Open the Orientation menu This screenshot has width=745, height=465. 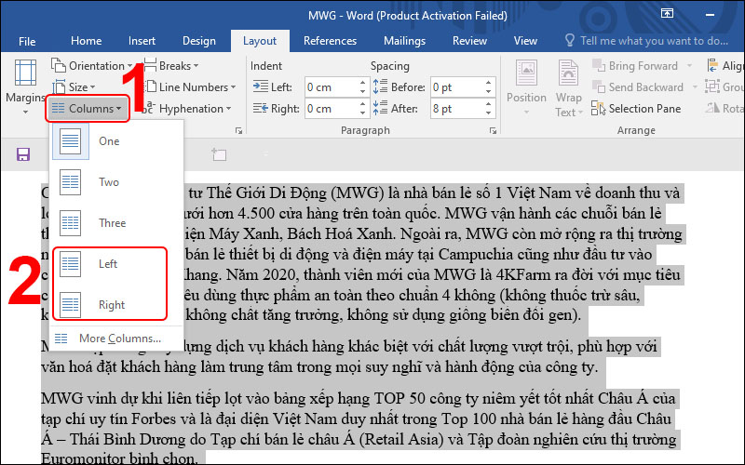(91, 66)
